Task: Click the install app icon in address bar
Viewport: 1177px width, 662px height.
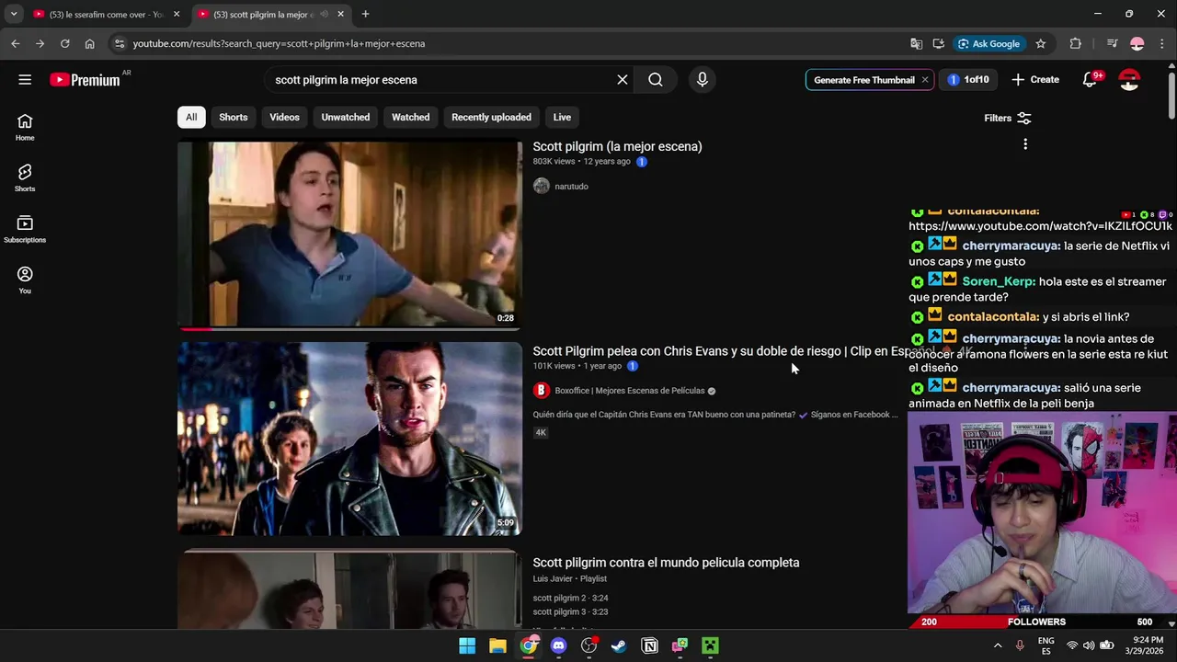Action: tap(938, 43)
